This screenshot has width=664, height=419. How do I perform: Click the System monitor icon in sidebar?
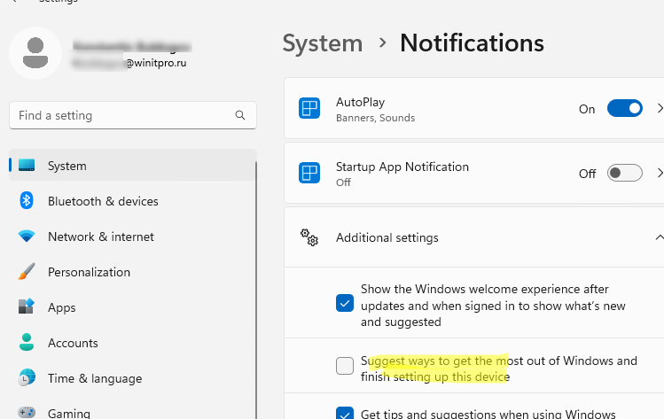[27, 166]
